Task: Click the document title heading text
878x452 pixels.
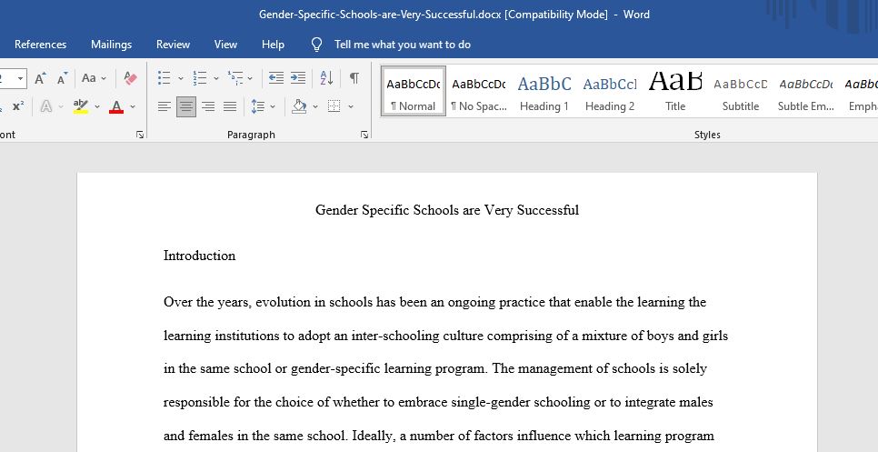Action: point(447,210)
